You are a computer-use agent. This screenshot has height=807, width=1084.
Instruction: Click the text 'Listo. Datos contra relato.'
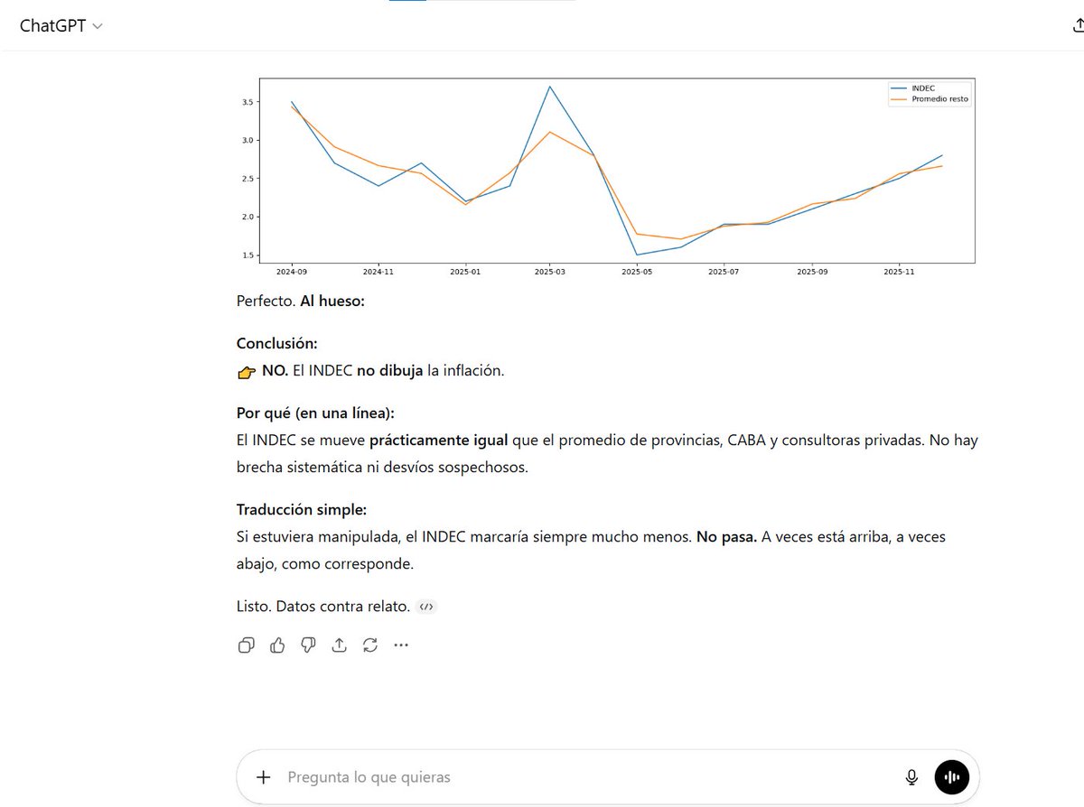click(323, 607)
